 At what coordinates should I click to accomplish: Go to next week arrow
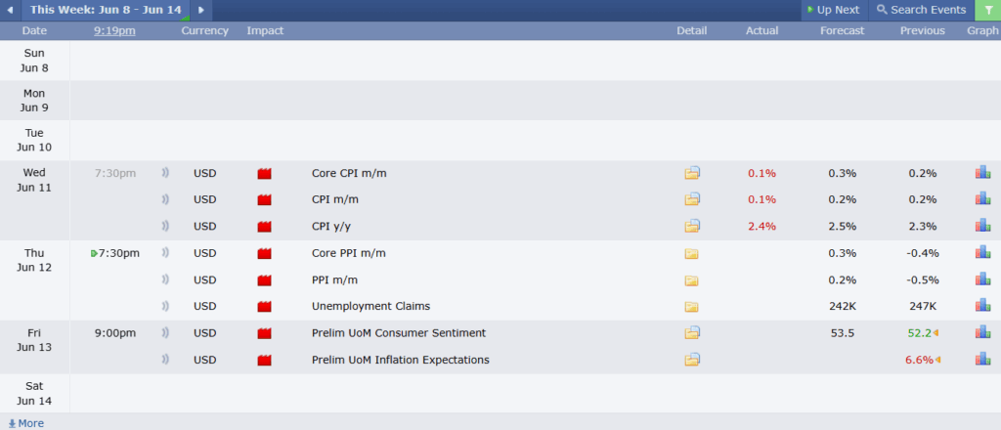pos(201,10)
